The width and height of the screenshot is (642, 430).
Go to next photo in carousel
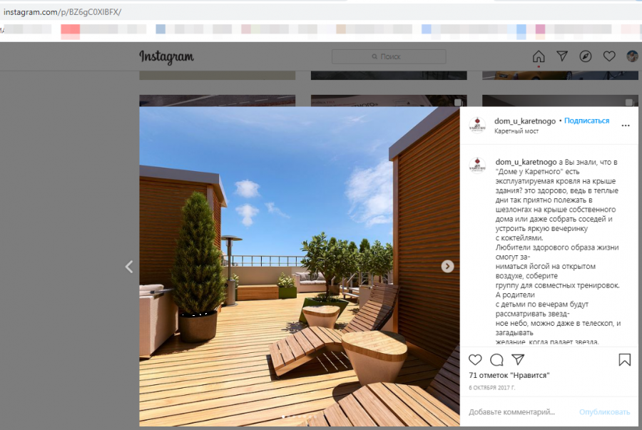point(447,267)
